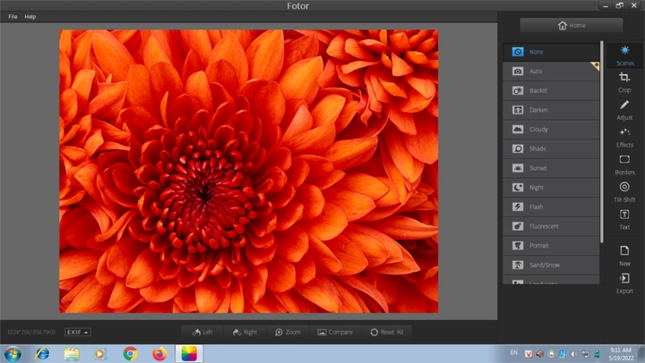Open Google Chrome from the taskbar
Image resolution: width=645 pixels, height=363 pixels.
pos(130,353)
